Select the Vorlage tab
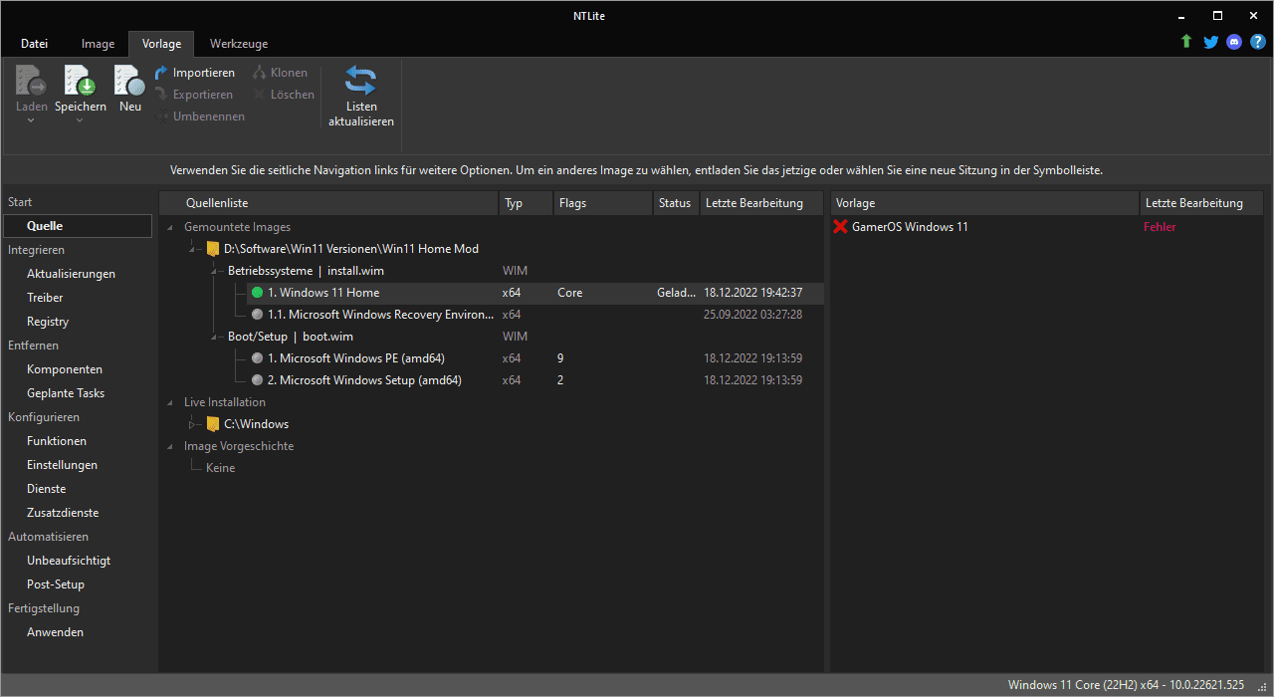Viewport: 1274px width, 697px height. (161, 44)
